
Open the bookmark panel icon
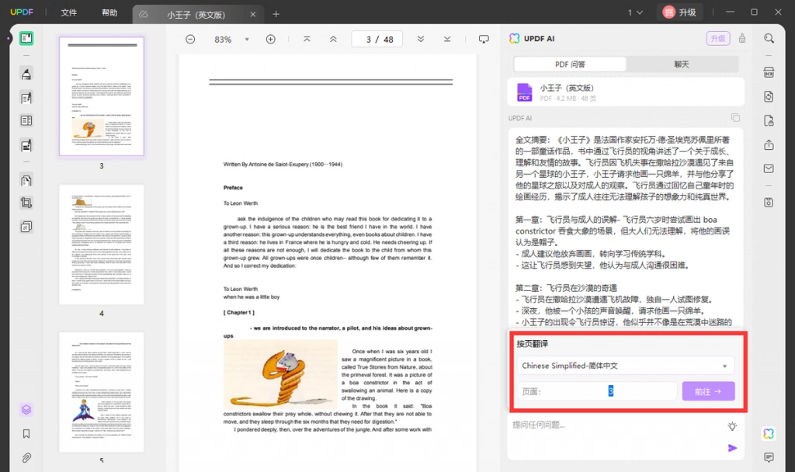[26, 433]
